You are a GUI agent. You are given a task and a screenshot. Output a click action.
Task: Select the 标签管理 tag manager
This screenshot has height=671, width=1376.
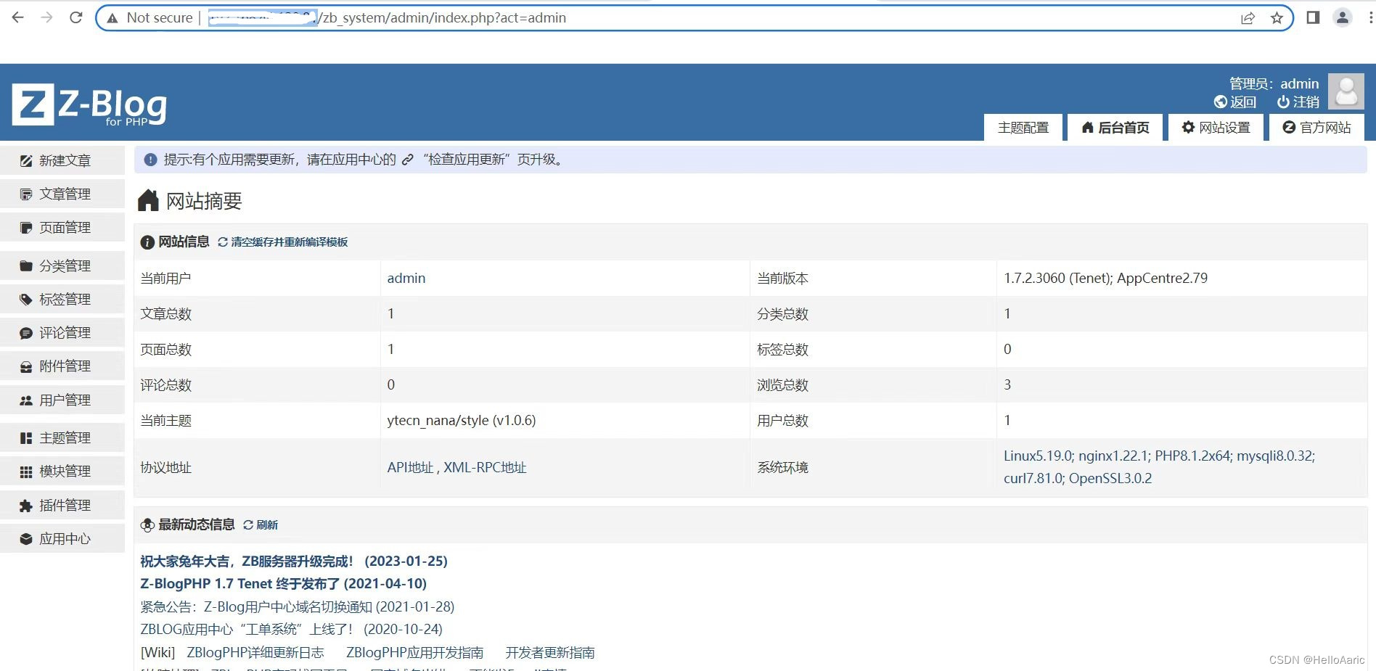pos(64,299)
